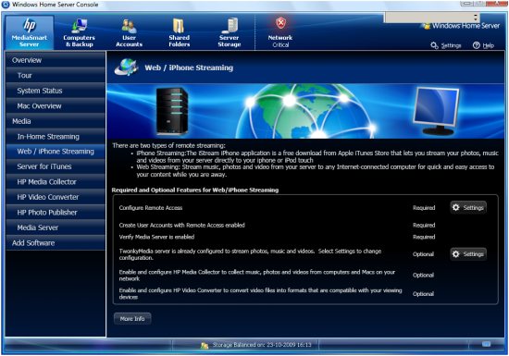Click the Windows Home Server logo
509x356 pixels.
coord(461,26)
